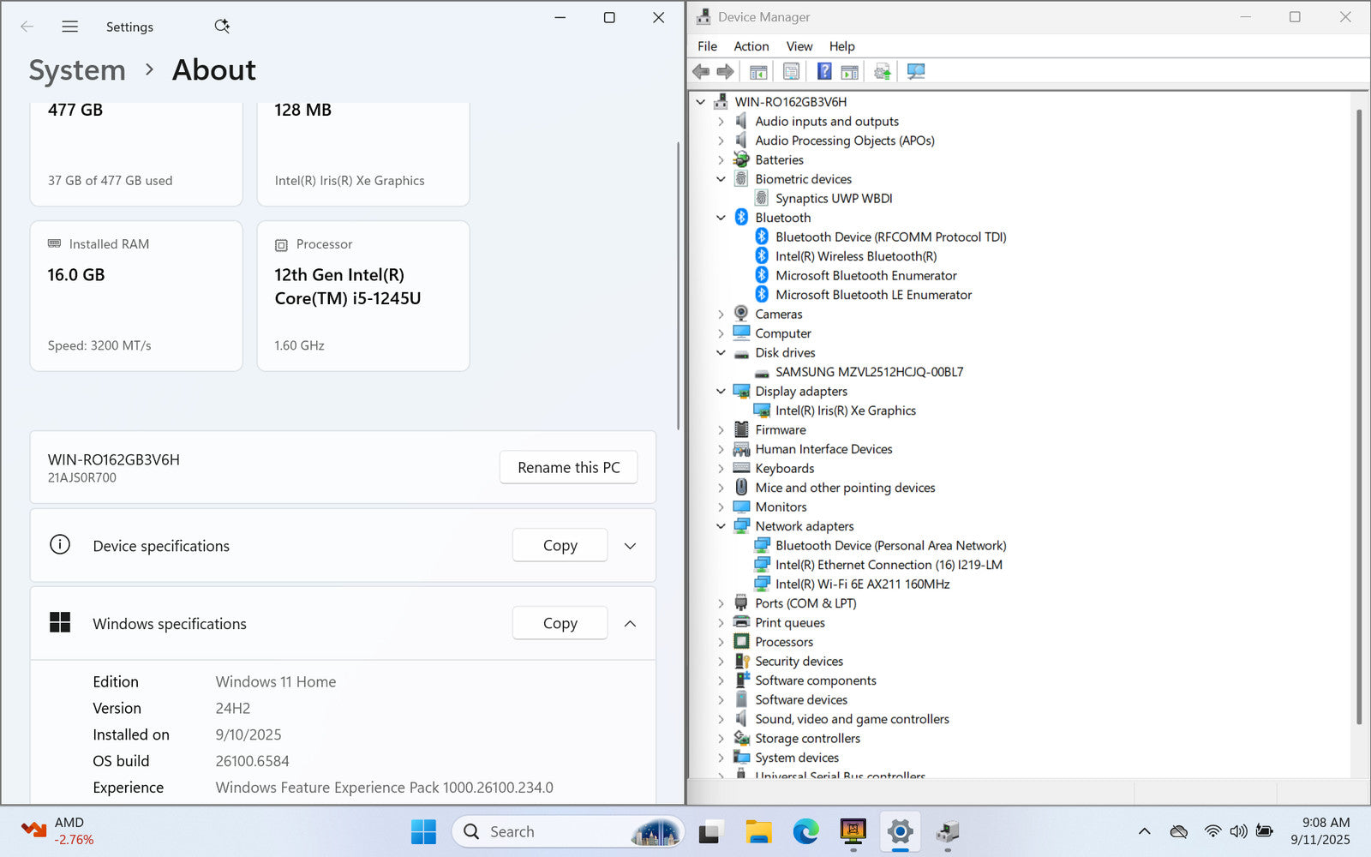1371x857 pixels.
Task: Collapse the WIN-RO162GB3V6H root node
Action: (x=700, y=102)
